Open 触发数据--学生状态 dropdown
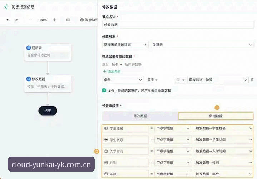Image resolution: width=257 pixels, height=179 pixels. coord(224,140)
